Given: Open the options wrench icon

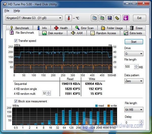Looking at the screenshot, I should [117, 18].
